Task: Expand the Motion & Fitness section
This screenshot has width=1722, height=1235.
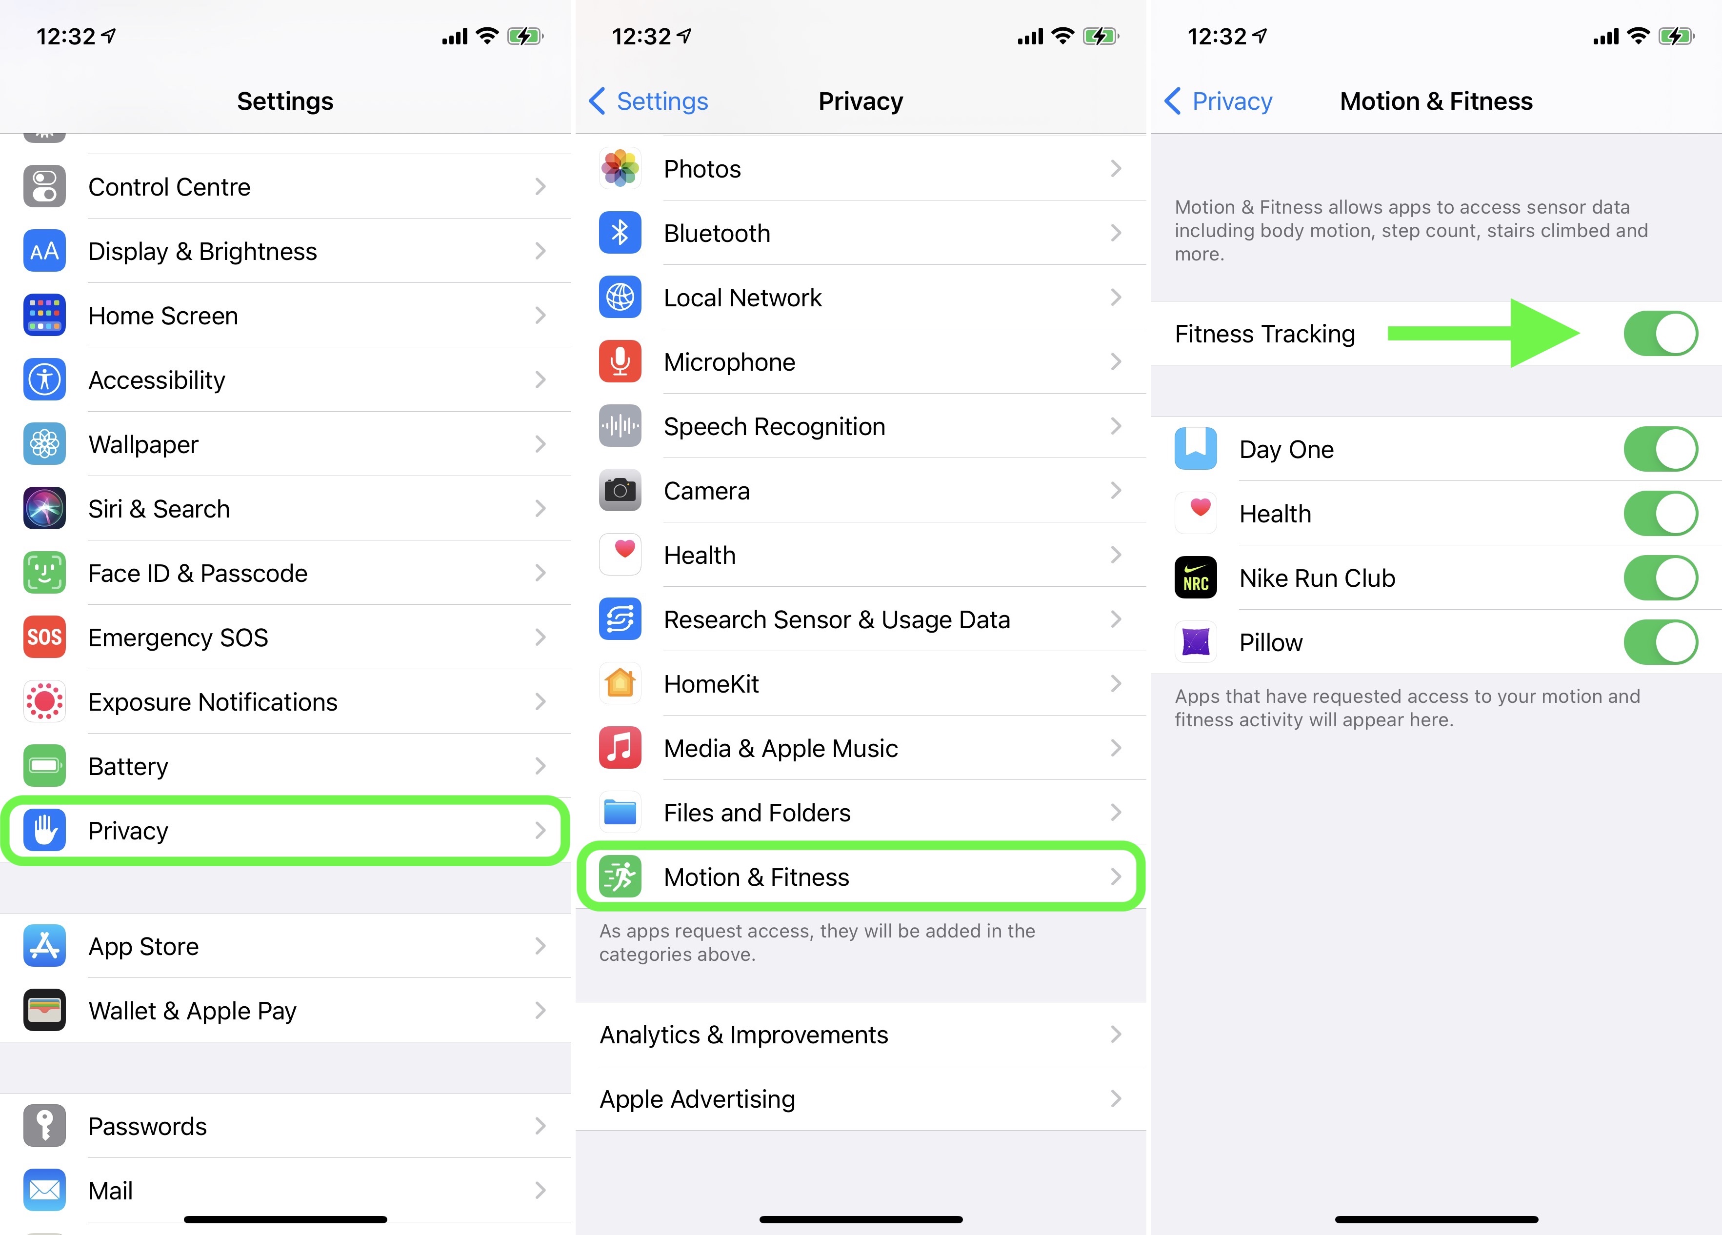Action: point(861,877)
